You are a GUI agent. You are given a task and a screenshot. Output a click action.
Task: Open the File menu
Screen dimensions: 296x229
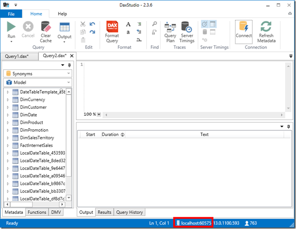click(11, 13)
